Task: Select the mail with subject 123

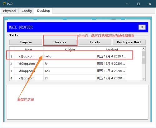Action: coord(68,71)
